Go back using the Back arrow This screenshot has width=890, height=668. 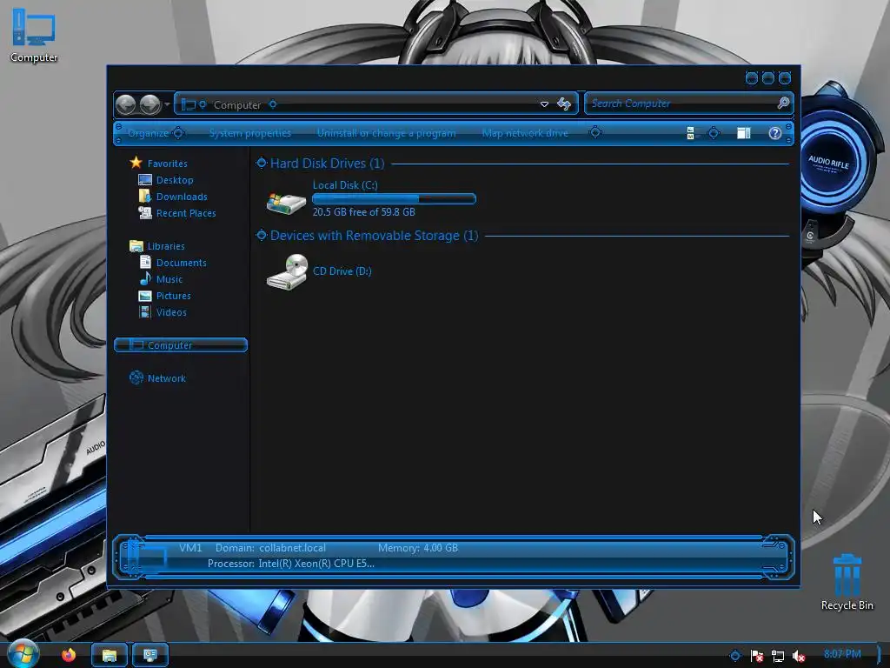pos(125,104)
